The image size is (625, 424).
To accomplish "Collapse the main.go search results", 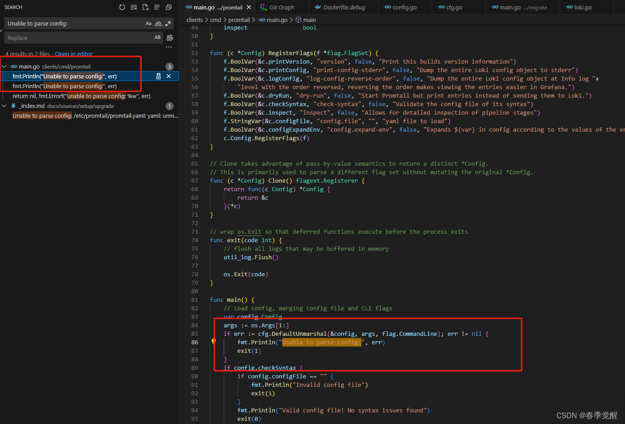I will (4, 66).
